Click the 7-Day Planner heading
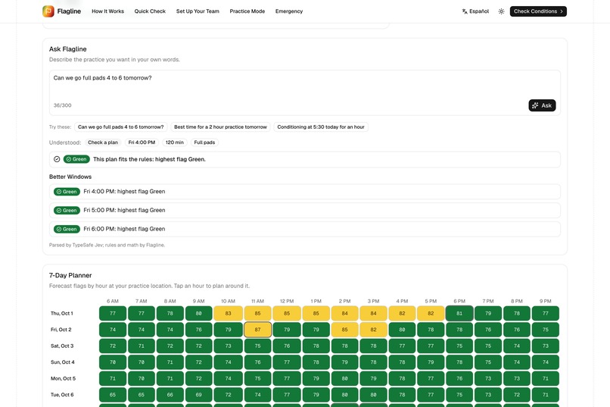The width and height of the screenshot is (610, 407). pyautogui.click(x=70, y=275)
